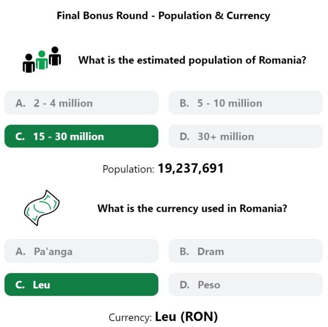Pick answer D. 30+ million
This screenshot has height=327, width=328.
(246, 136)
